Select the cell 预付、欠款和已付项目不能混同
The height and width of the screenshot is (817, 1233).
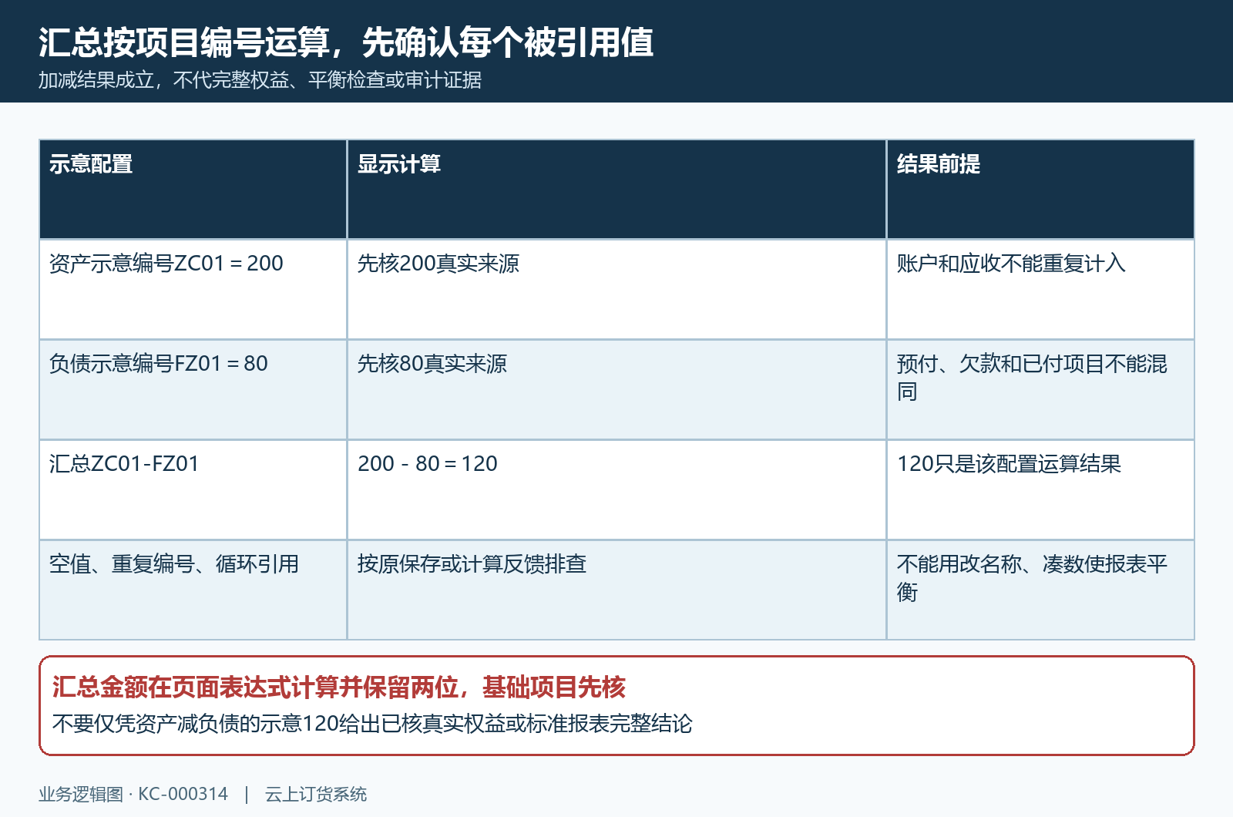[x=1040, y=390]
